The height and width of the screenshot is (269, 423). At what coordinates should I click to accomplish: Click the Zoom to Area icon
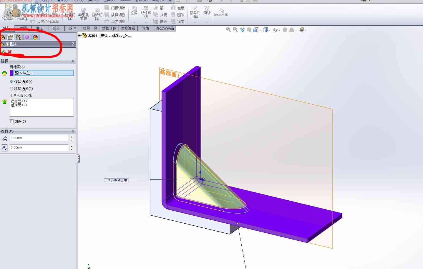[x=235, y=30]
